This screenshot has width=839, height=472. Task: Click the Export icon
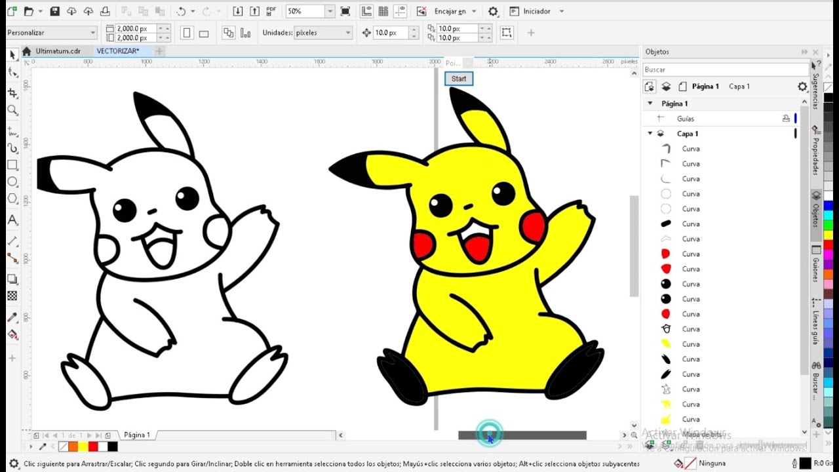pos(254,11)
